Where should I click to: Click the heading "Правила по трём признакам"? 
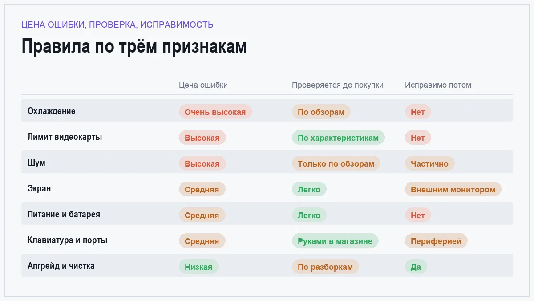tap(134, 46)
